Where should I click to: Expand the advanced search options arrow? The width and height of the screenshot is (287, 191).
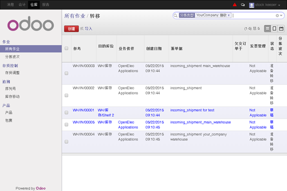(x=281, y=15)
